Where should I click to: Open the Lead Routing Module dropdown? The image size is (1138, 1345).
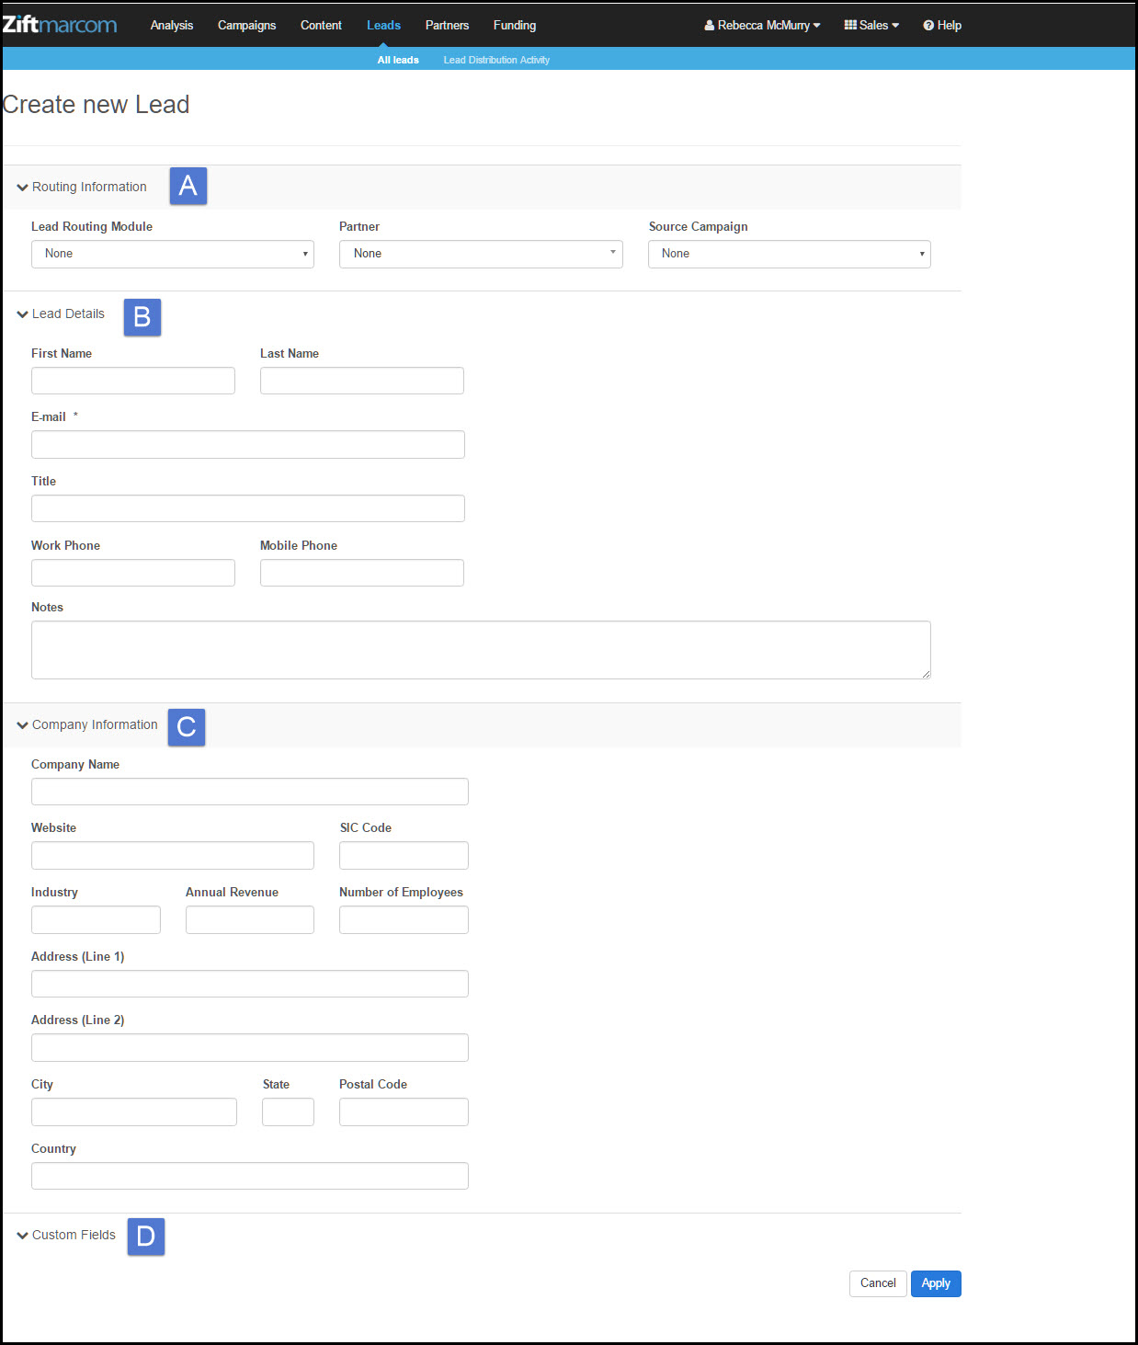pyautogui.click(x=173, y=254)
